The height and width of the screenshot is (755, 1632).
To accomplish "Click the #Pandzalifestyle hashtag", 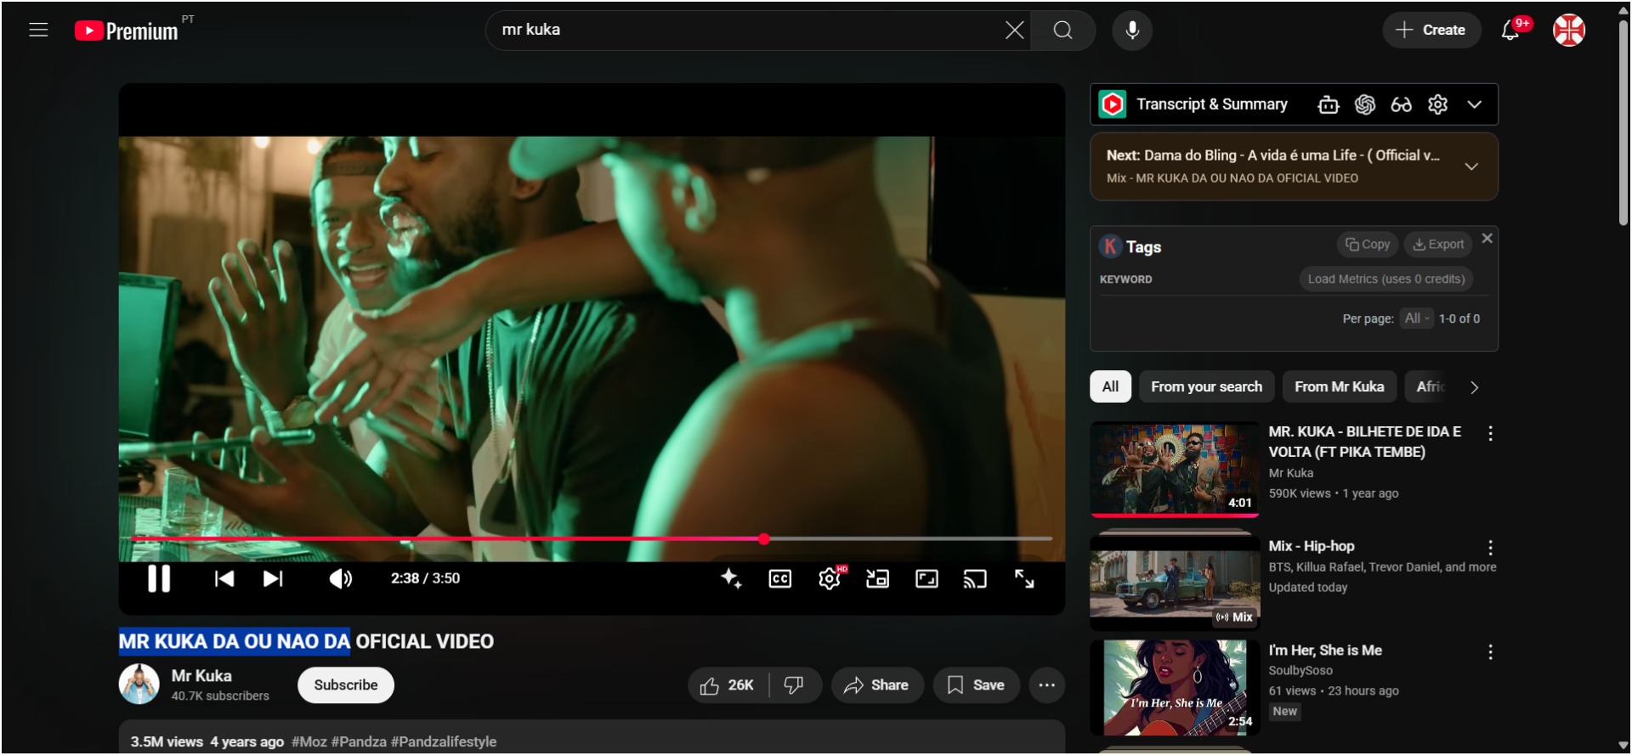I will (444, 741).
